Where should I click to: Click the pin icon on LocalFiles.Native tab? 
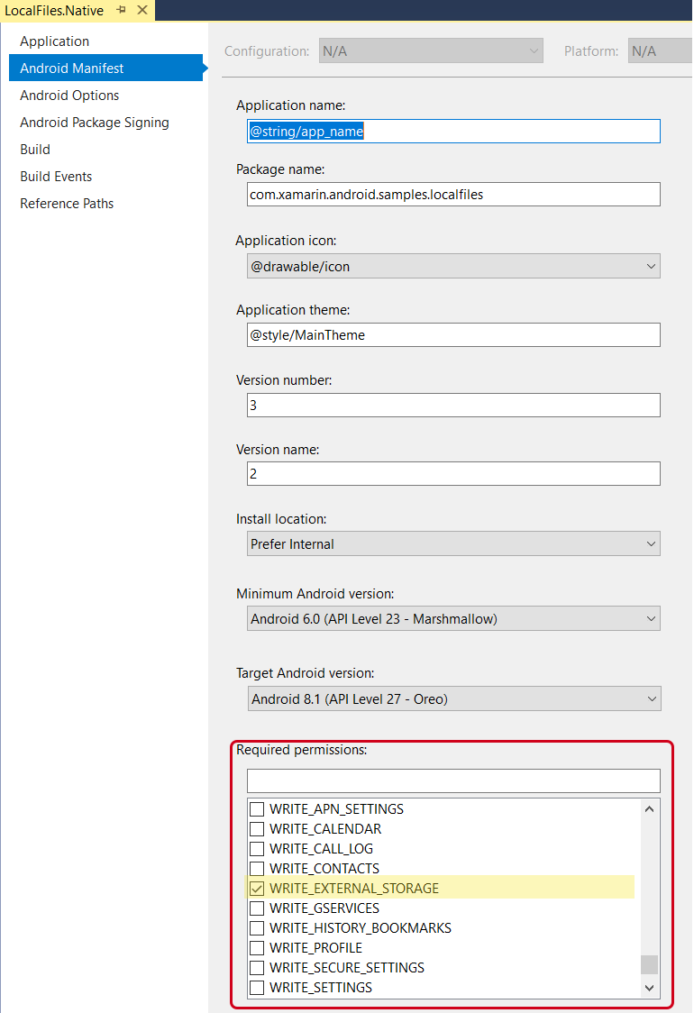pyautogui.click(x=123, y=10)
